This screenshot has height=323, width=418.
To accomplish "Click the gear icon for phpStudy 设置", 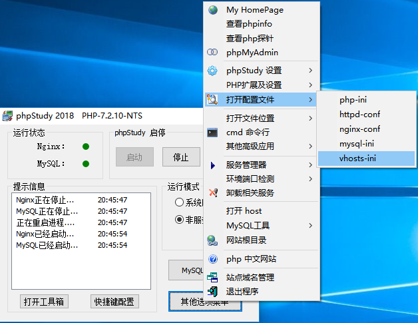I will pos(212,71).
